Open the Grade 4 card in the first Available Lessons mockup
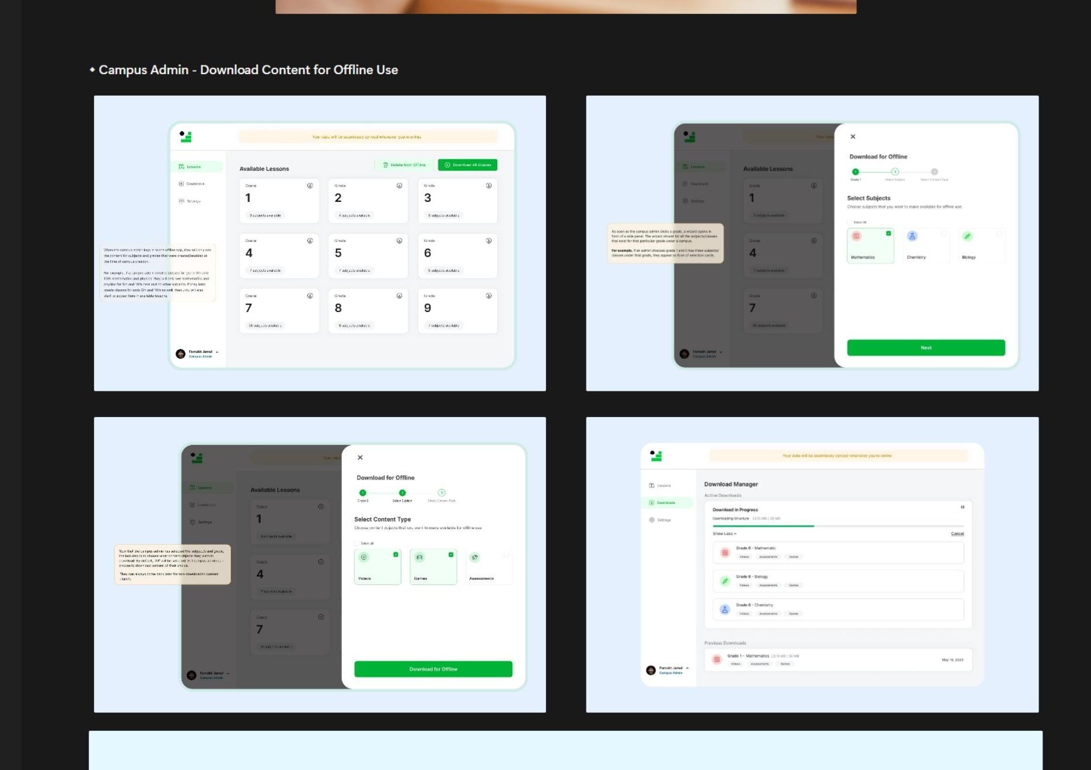This screenshot has height=770, width=1091. [x=279, y=256]
